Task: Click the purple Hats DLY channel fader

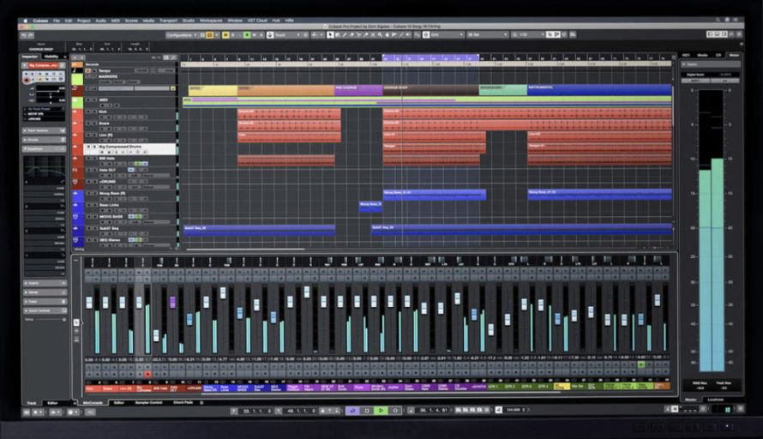Action: pyautogui.click(x=172, y=302)
